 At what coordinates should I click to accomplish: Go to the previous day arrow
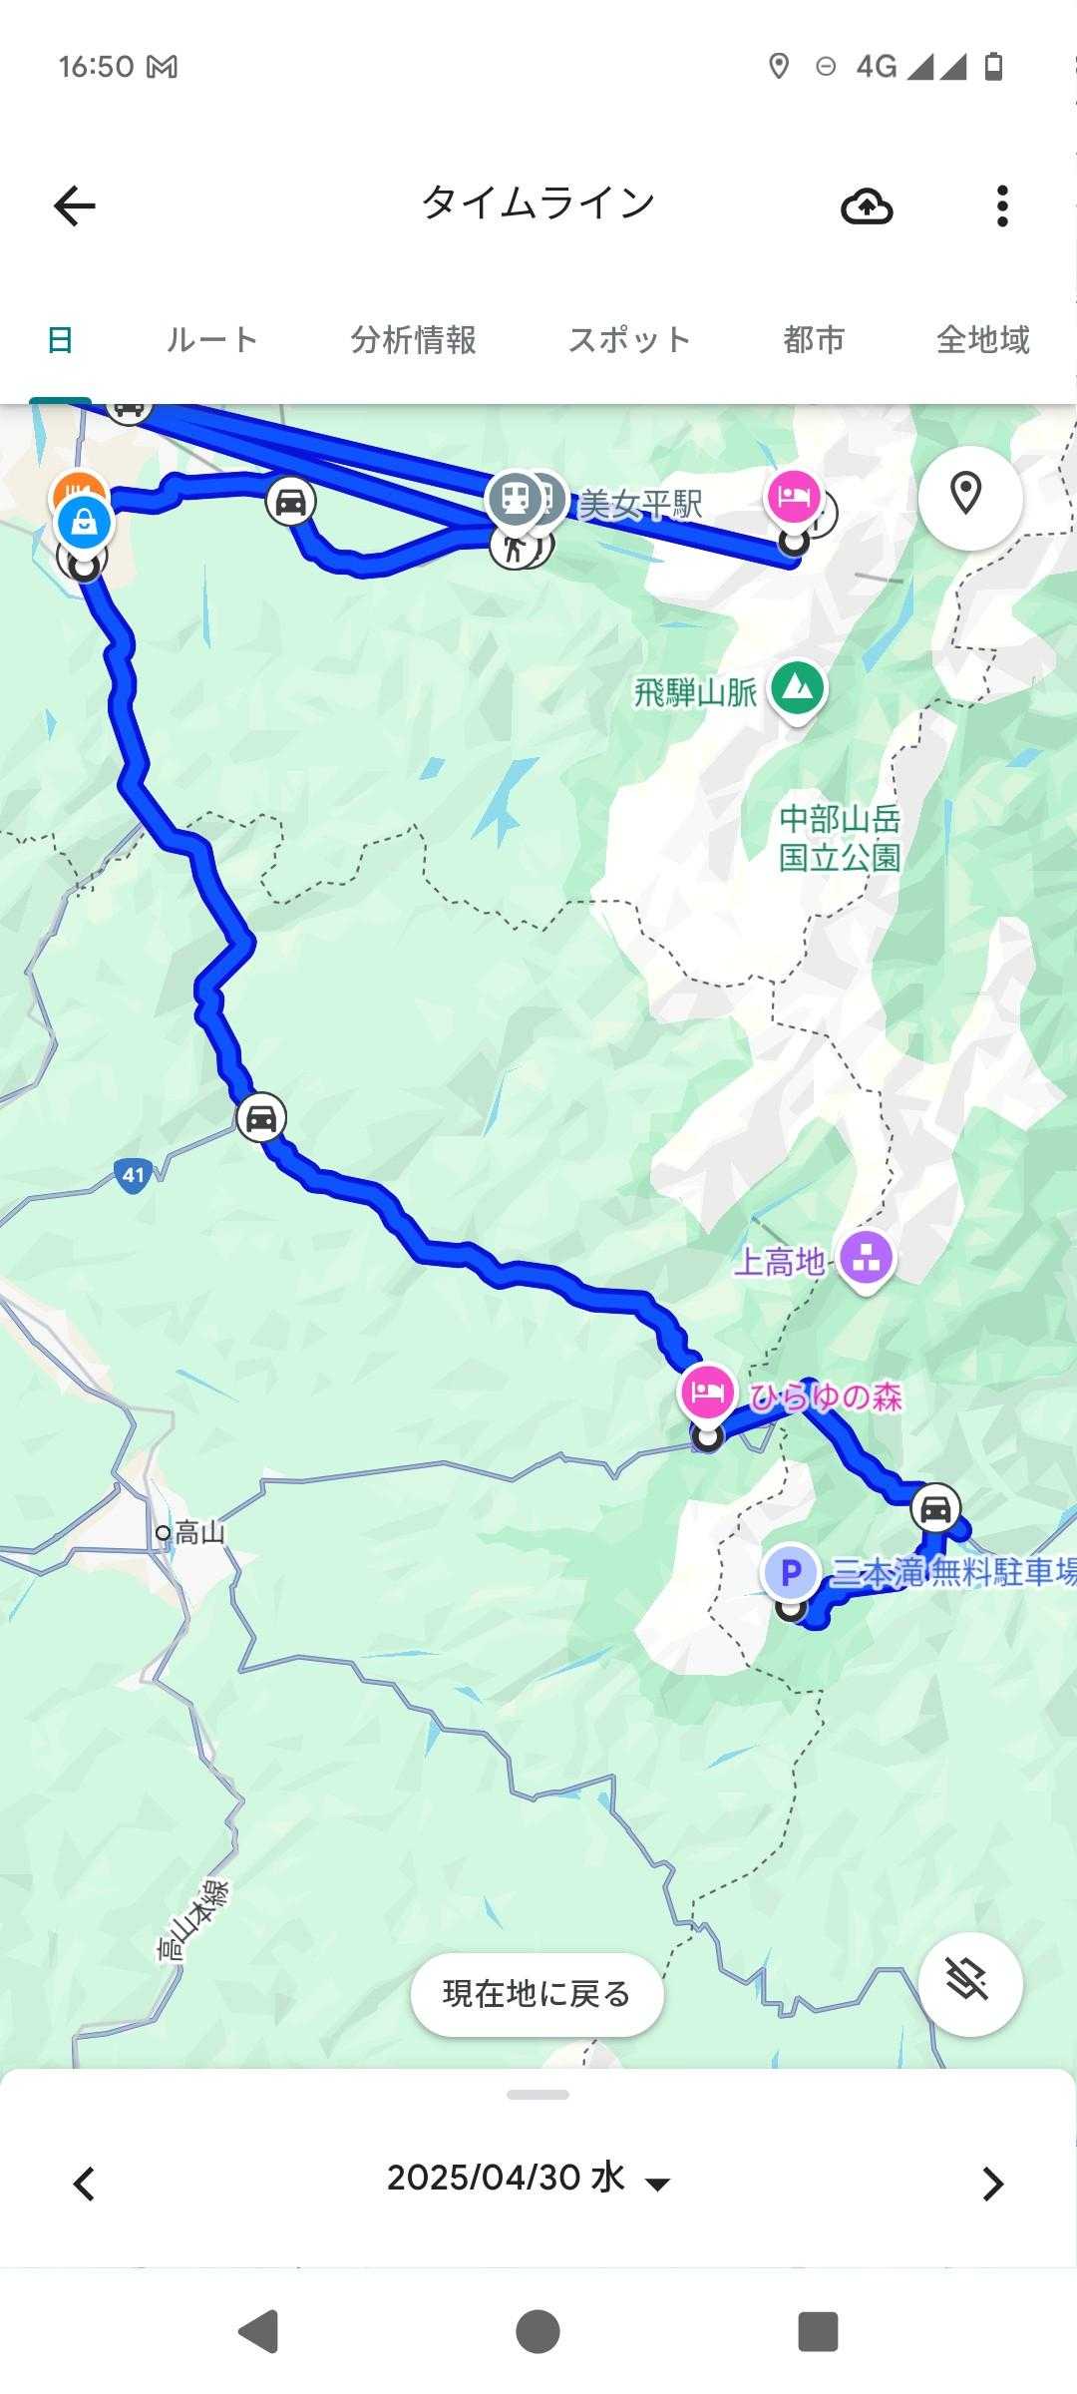coord(85,2183)
